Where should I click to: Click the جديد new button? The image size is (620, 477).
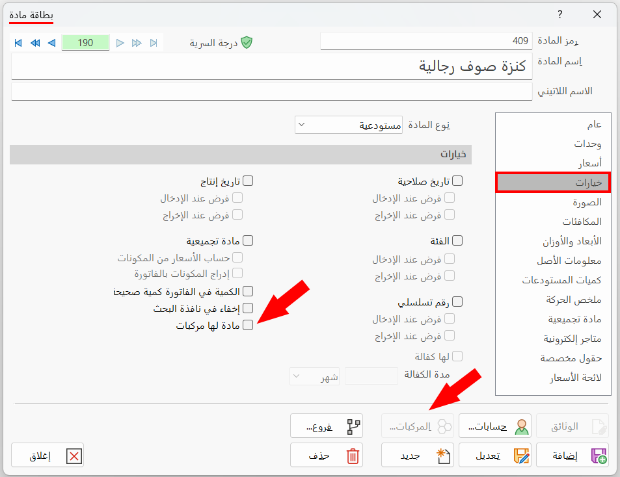click(x=417, y=456)
